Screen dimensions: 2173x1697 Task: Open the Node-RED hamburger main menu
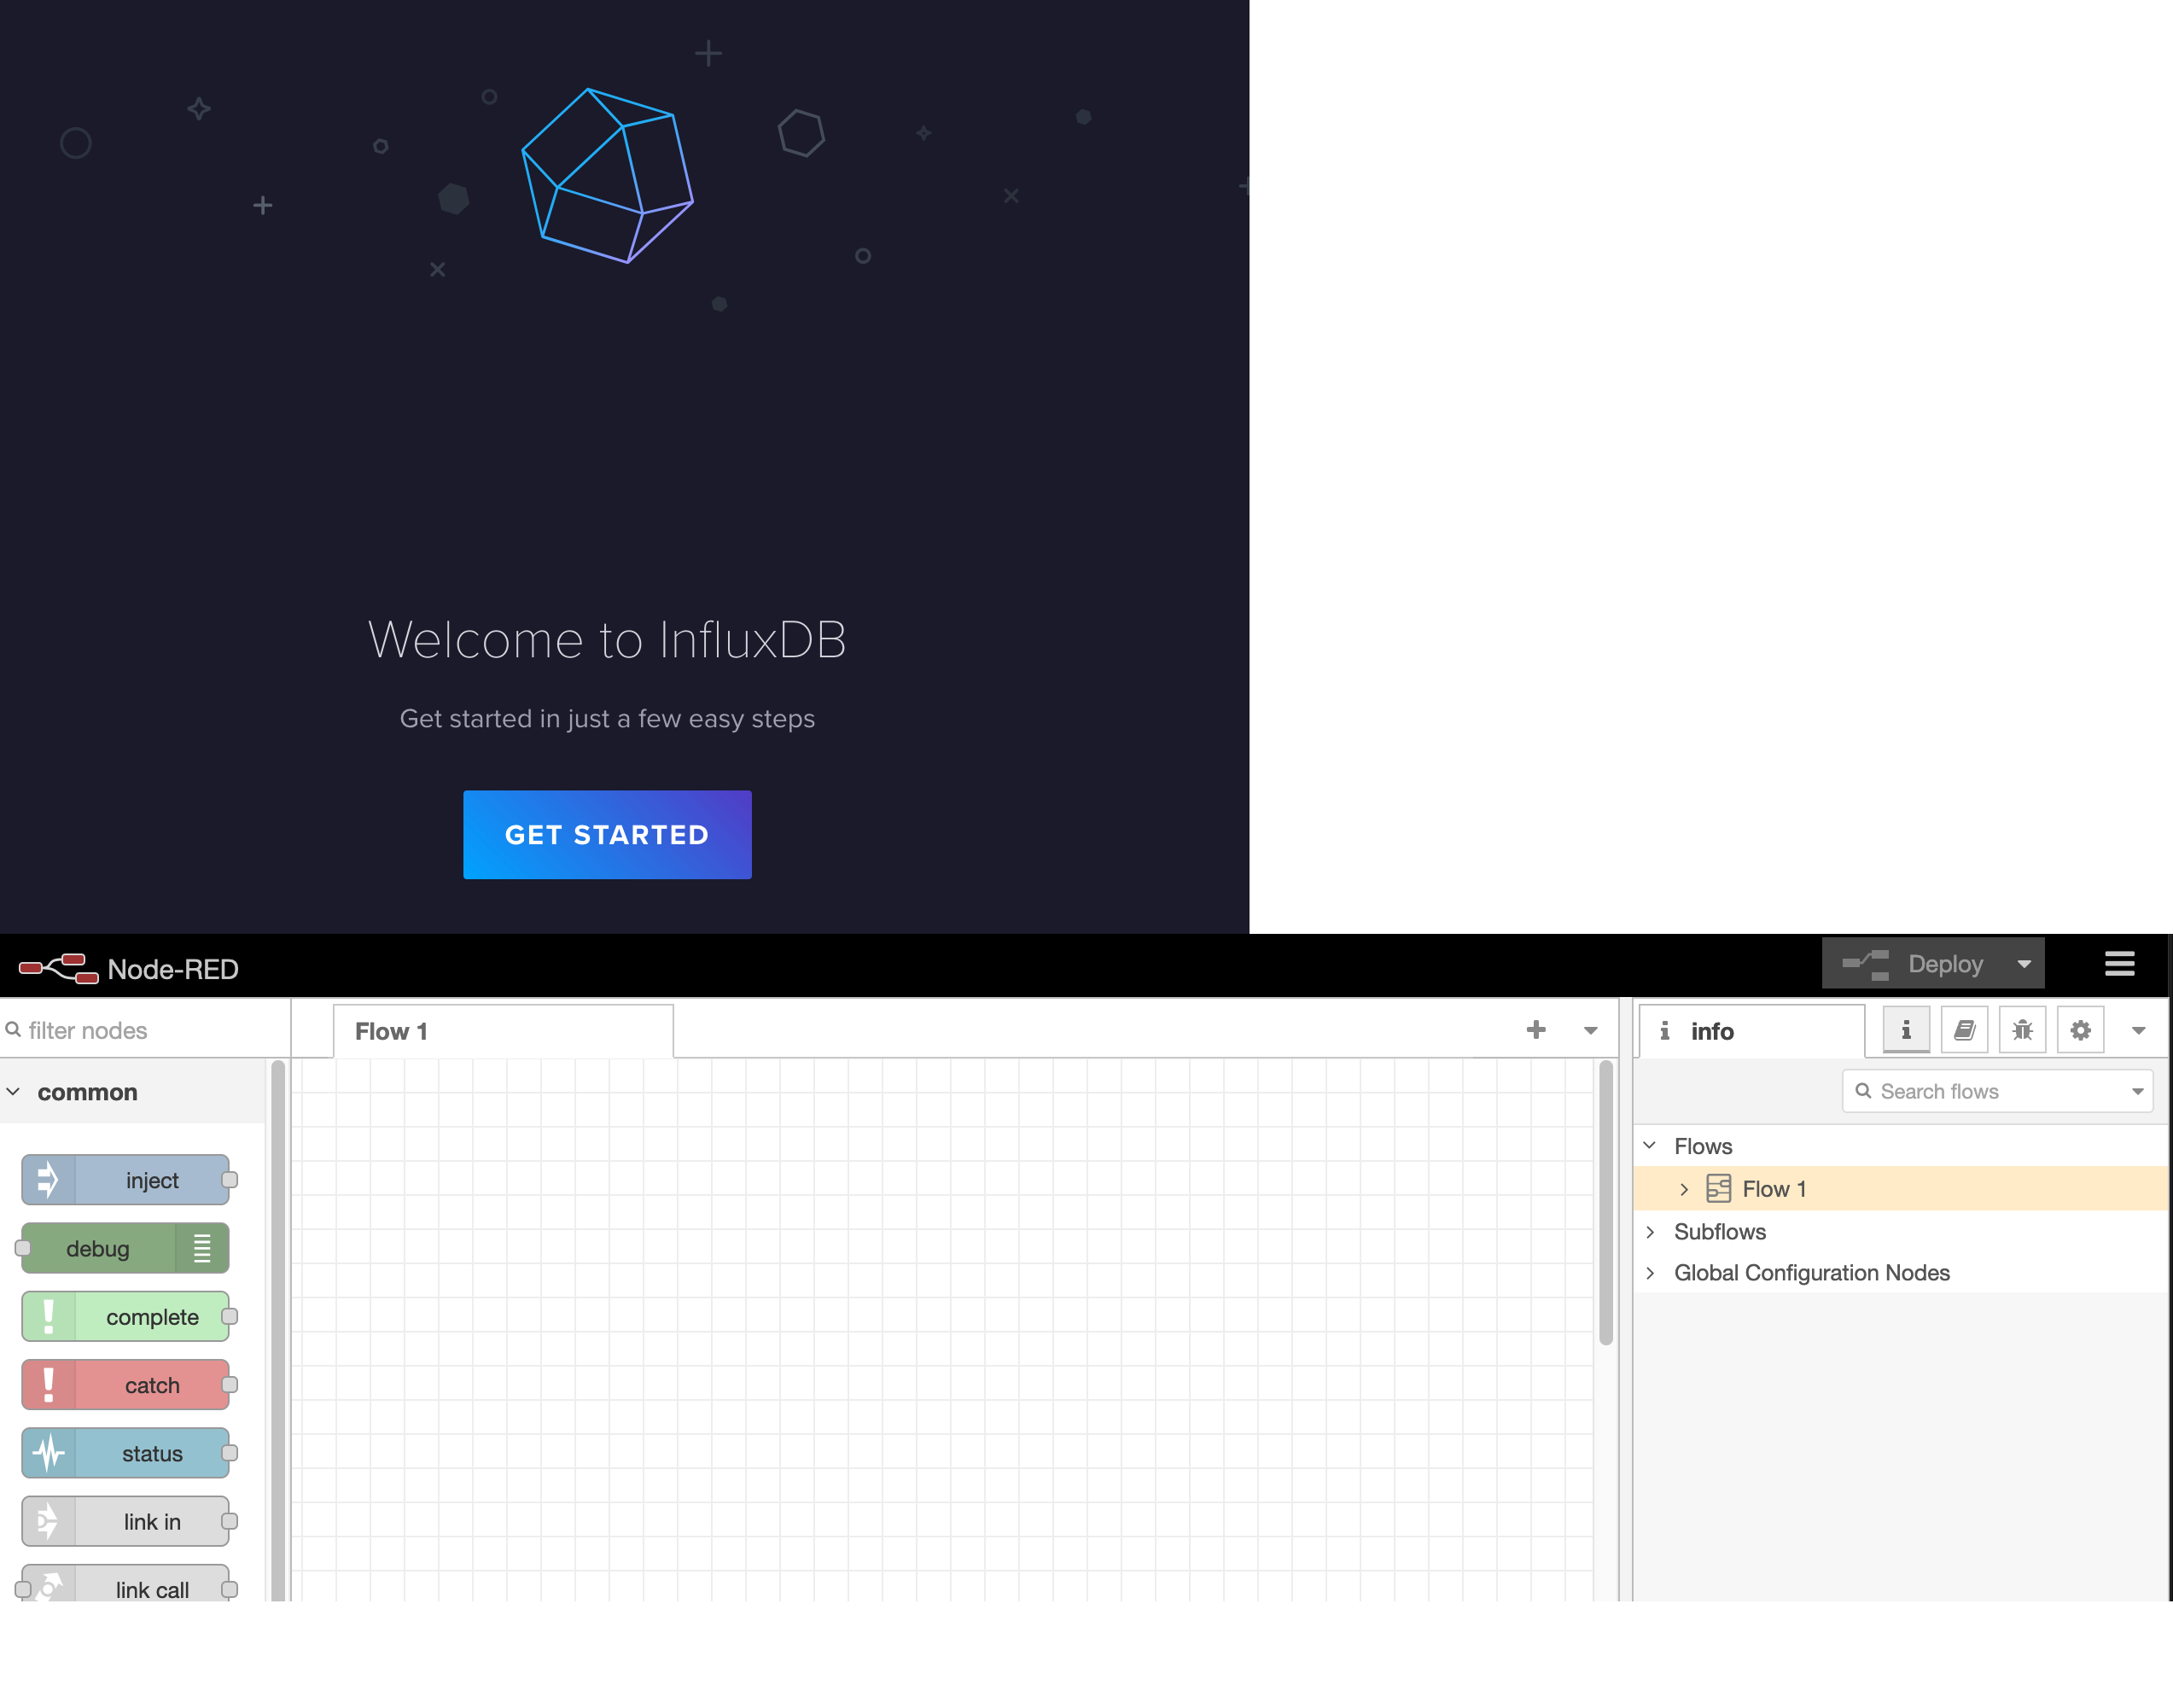pos(2119,964)
